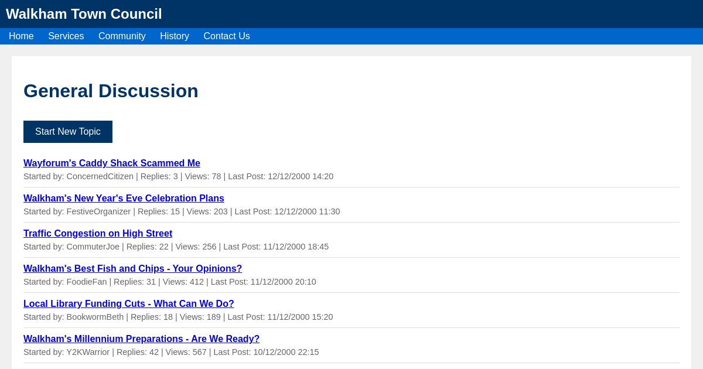Click the details line started by CommuterJoe
Viewport: 703px width, 369px height.
tap(176, 247)
